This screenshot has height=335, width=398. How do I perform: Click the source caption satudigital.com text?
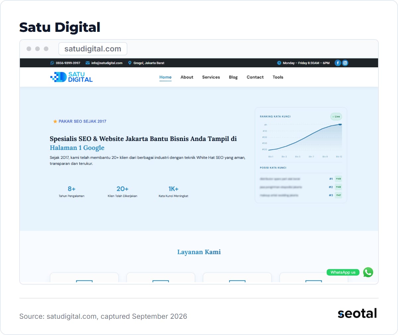pos(103,316)
